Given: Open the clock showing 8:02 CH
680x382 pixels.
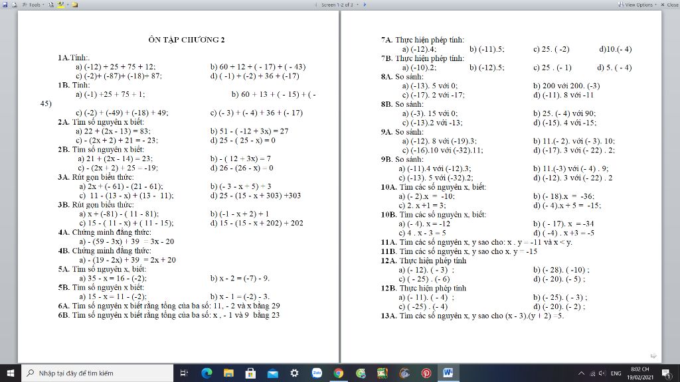Looking at the screenshot, I should [639, 373].
